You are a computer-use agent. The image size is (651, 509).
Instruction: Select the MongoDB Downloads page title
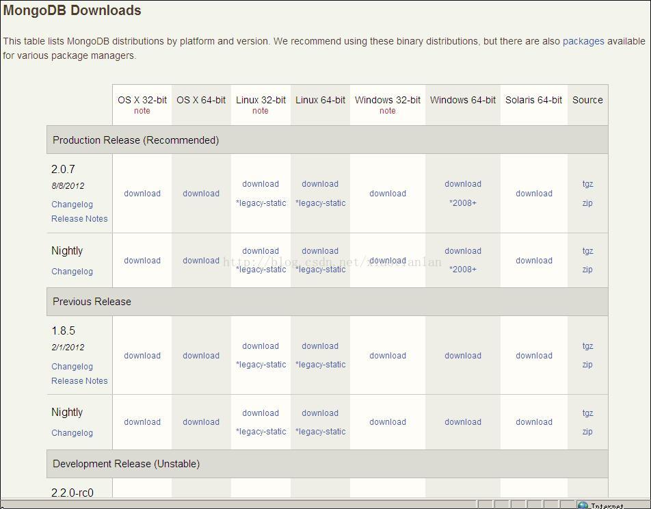click(72, 10)
